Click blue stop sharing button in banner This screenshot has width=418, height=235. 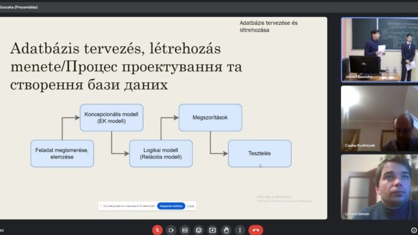[171, 206]
